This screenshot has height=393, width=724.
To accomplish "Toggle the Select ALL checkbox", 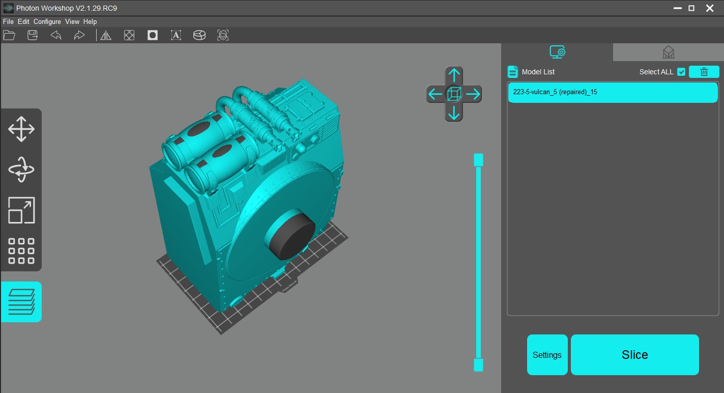I will (x=681, y=72).
